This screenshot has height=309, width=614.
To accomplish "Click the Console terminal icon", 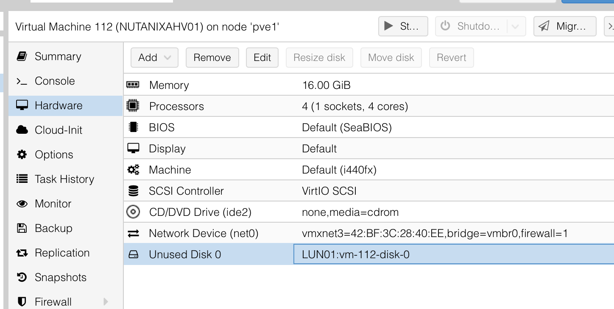I will pos(22,81).
